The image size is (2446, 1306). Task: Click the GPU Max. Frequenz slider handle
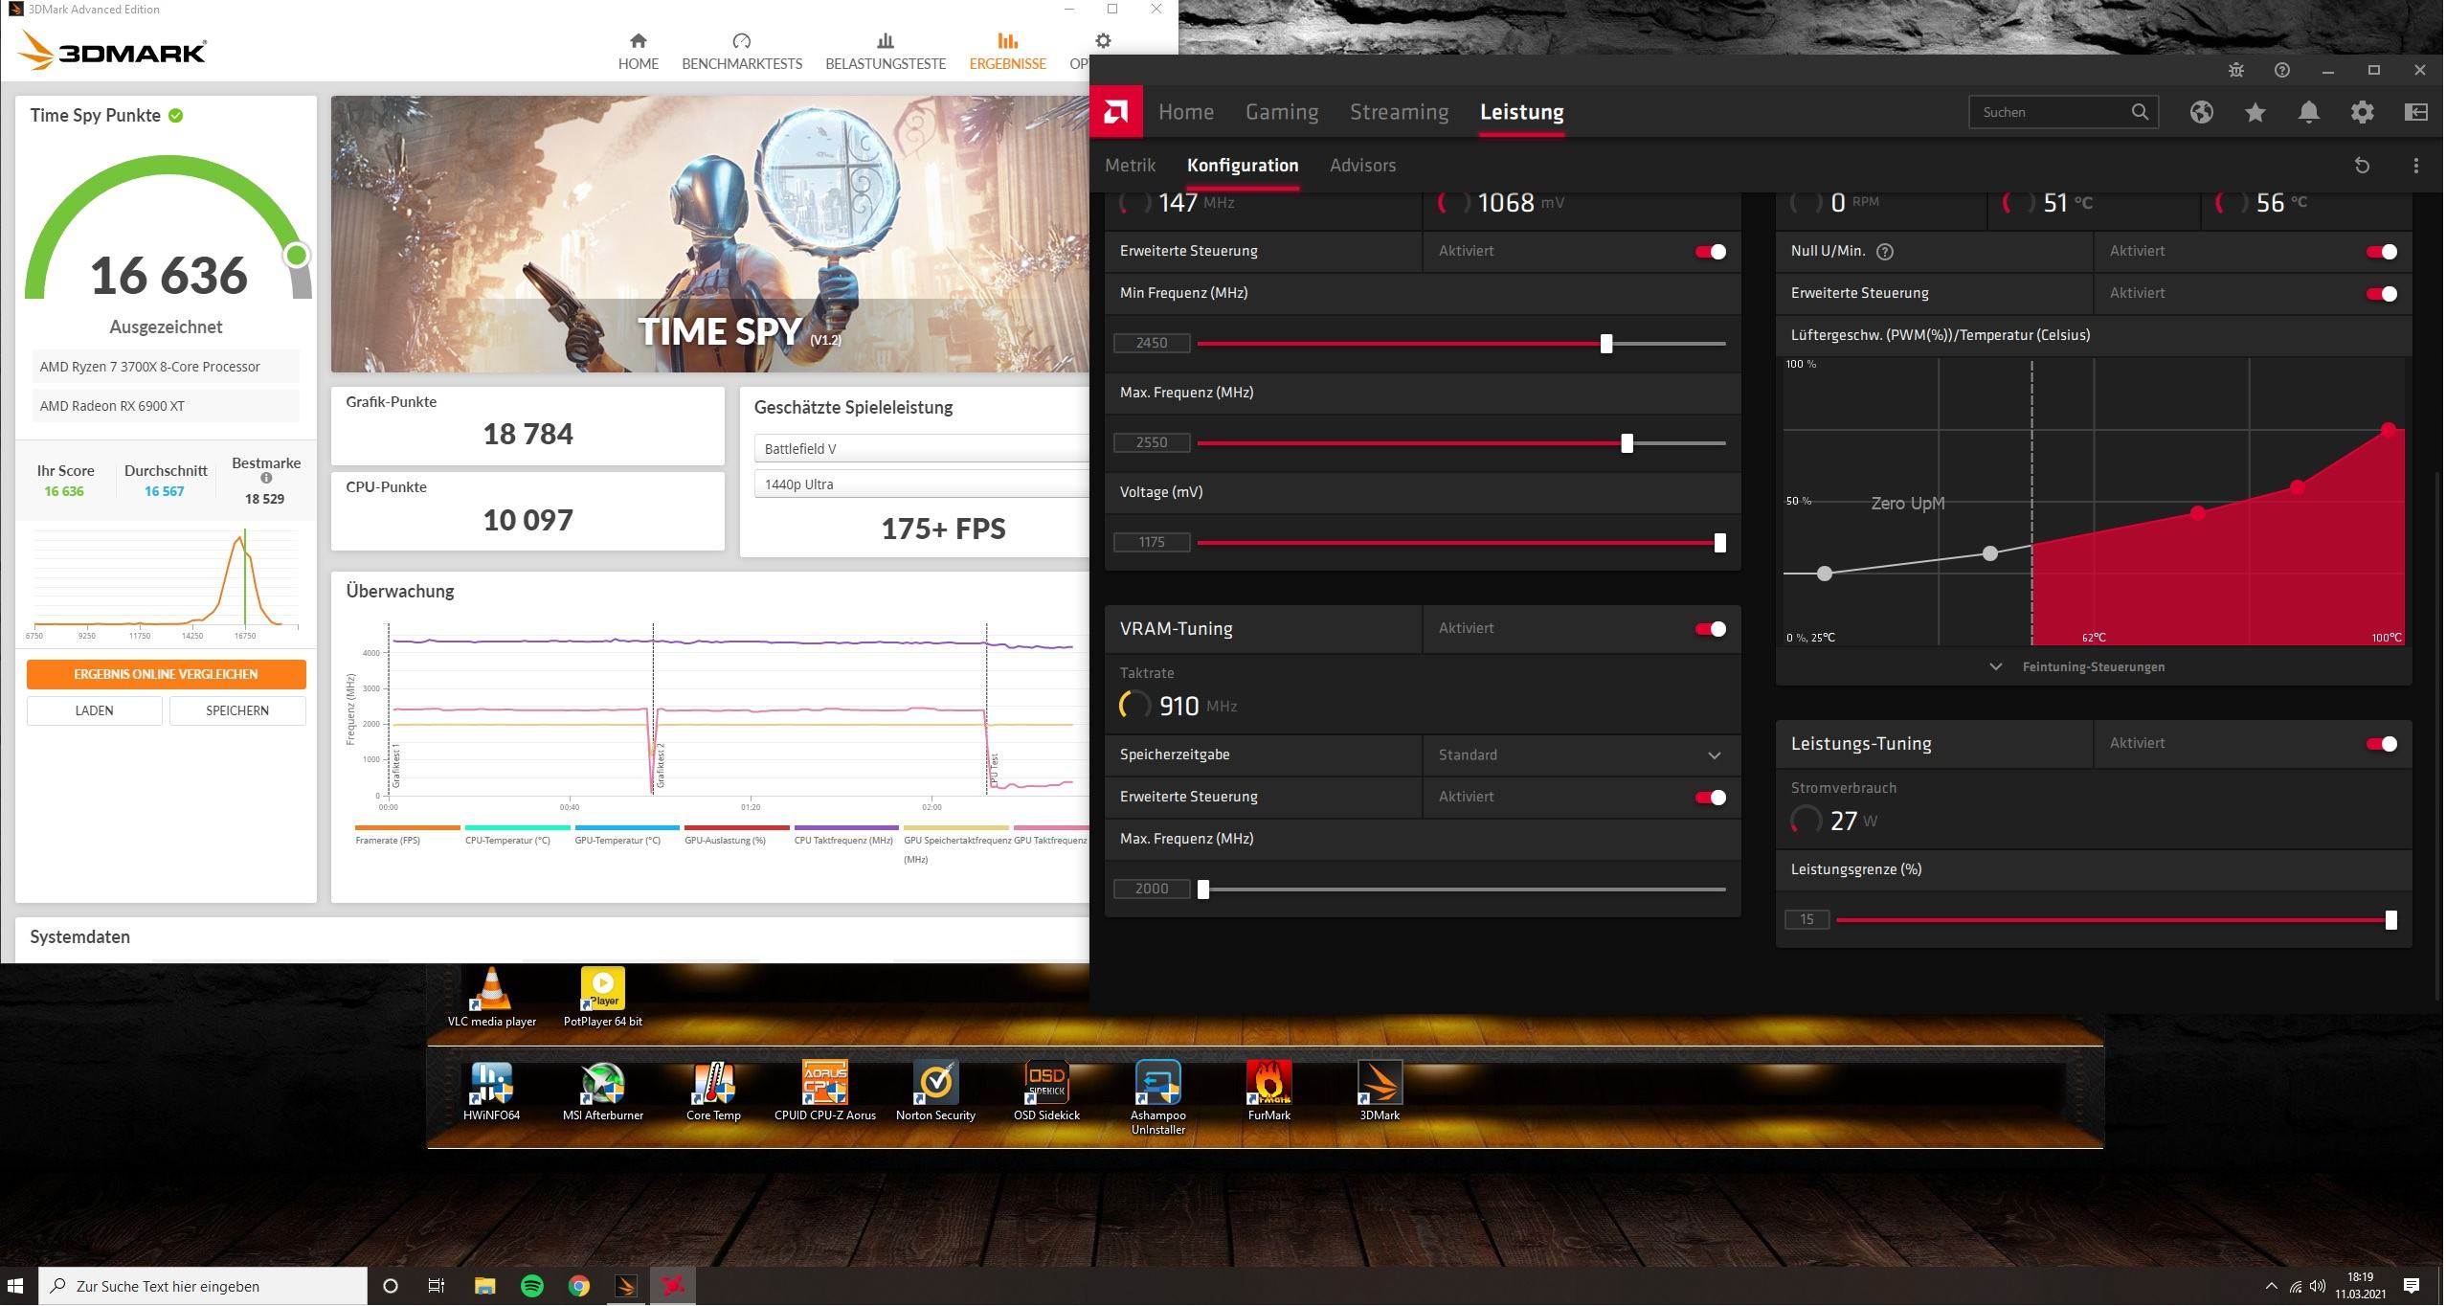click(x=1627, y=443)
